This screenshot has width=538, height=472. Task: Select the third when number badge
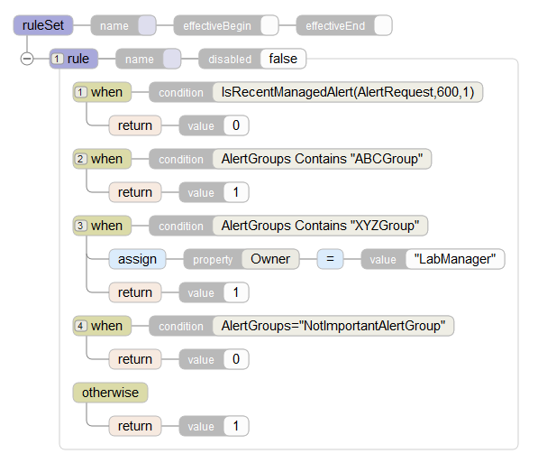pos(80,226)
